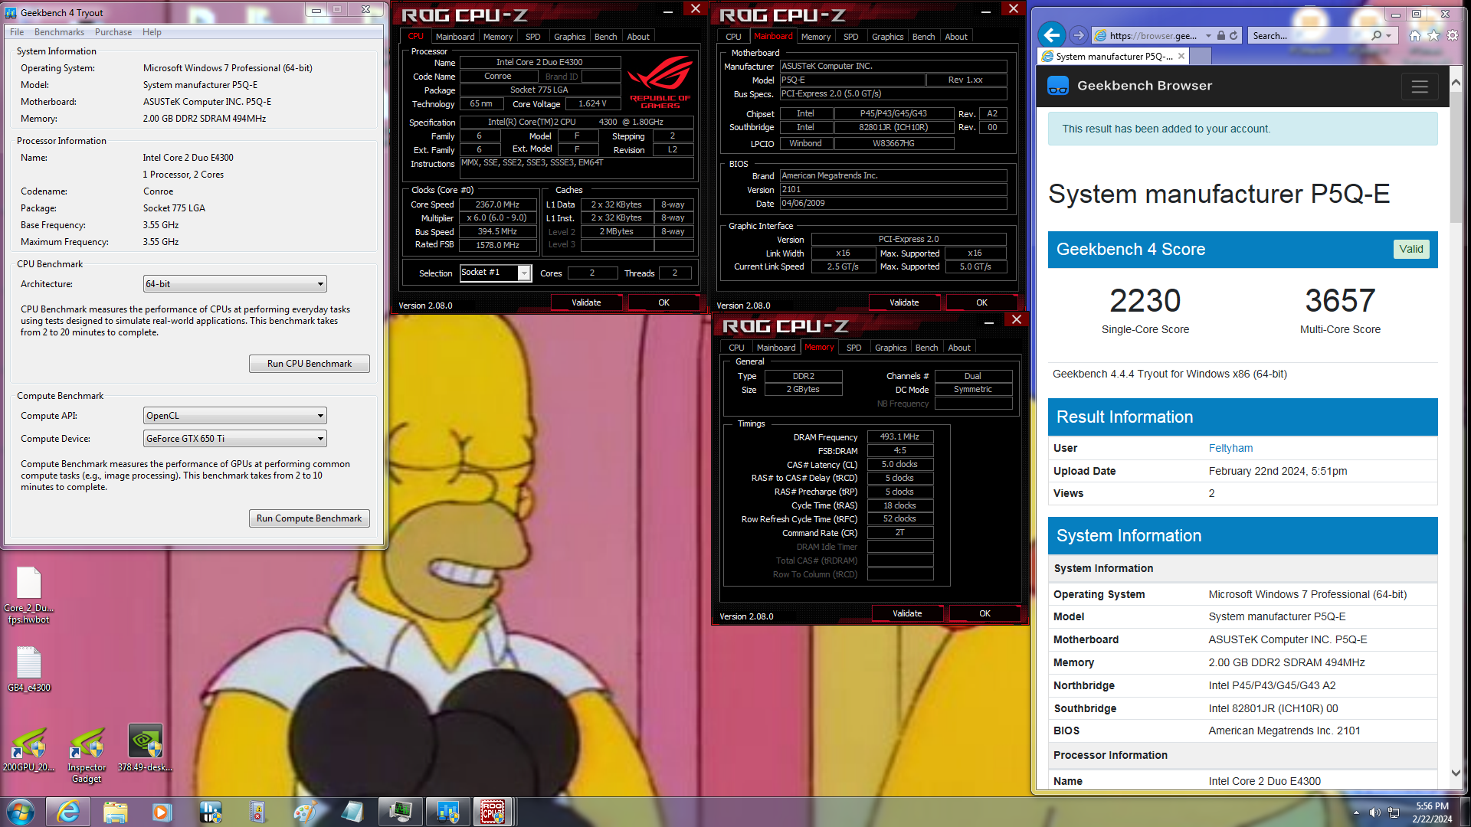Open the Geekbench Browser hamburger menu
Viewport: 1471px width, 827px height.
[x=1420, y=87]
